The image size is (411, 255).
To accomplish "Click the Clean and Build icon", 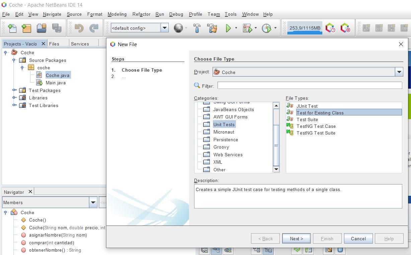I will point(212,28).
